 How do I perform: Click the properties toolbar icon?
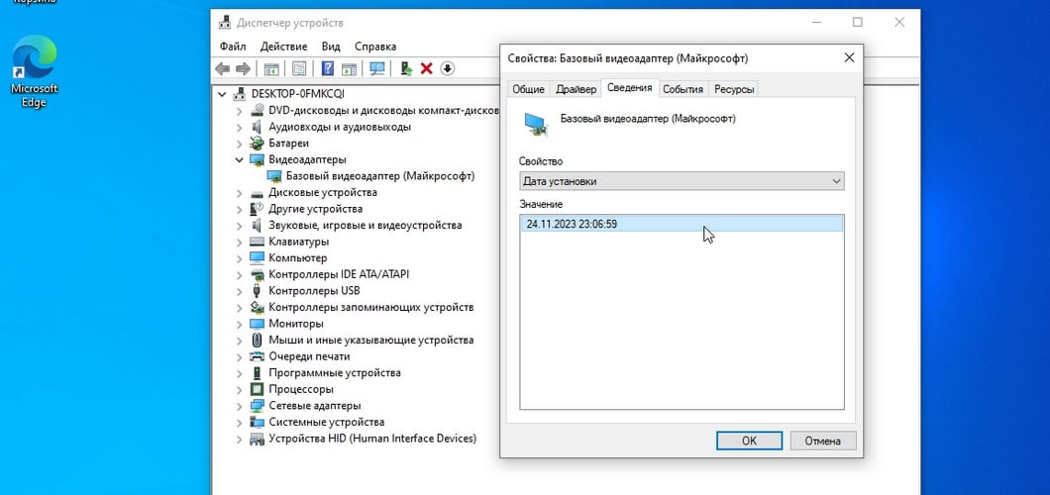tap(299, 68)
